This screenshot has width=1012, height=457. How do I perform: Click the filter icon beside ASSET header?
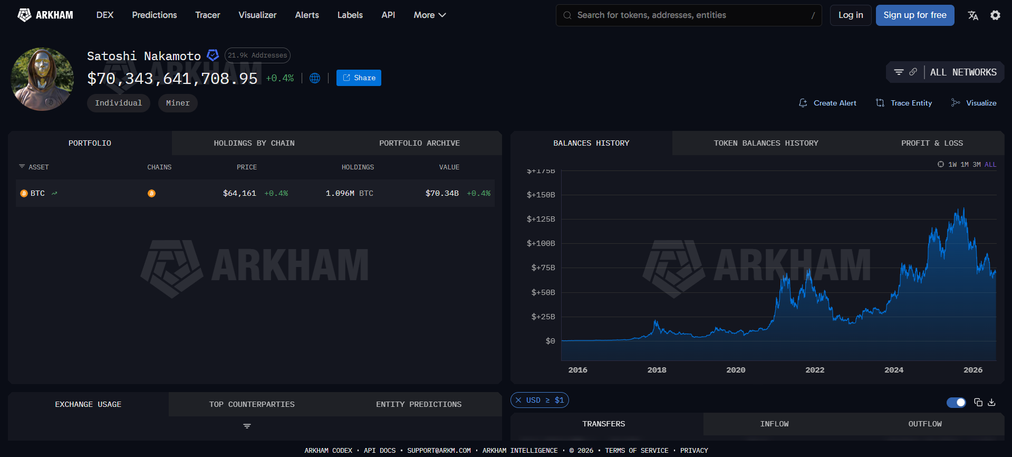pyautogui.click(x=22, y=167)
